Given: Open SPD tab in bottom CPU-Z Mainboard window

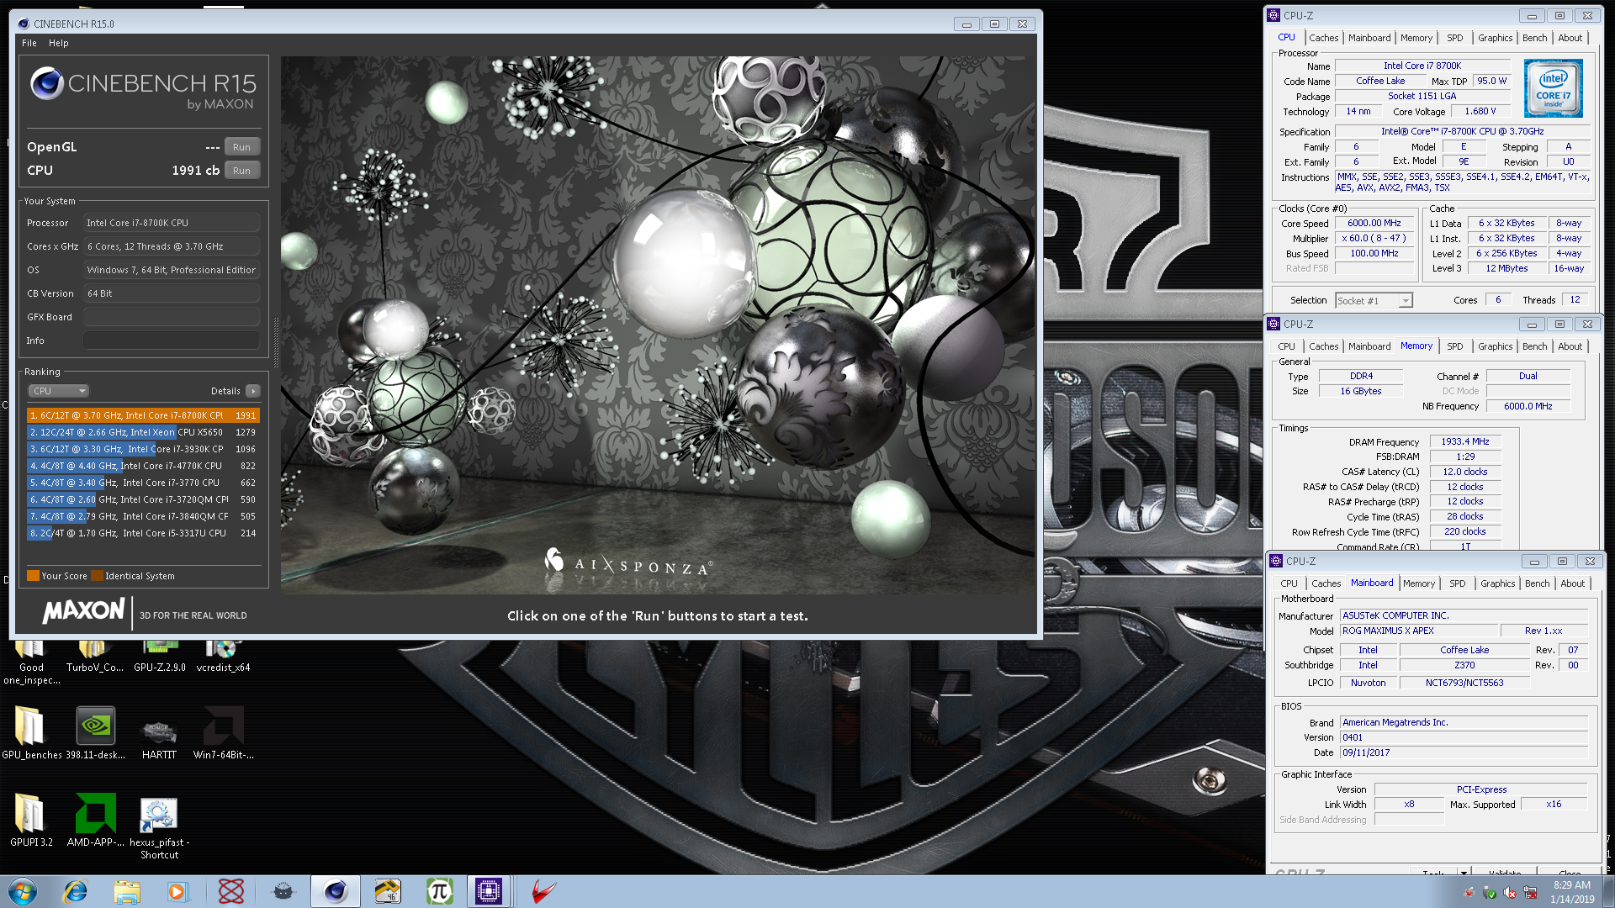Looking at the screenshot, I should 1457,583.
